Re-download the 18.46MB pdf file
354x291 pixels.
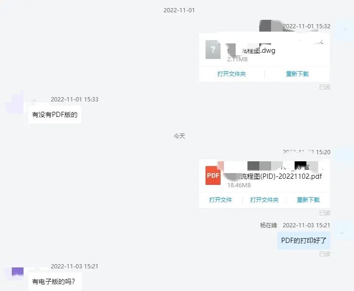pyautogui.click(x=308, y=200)
